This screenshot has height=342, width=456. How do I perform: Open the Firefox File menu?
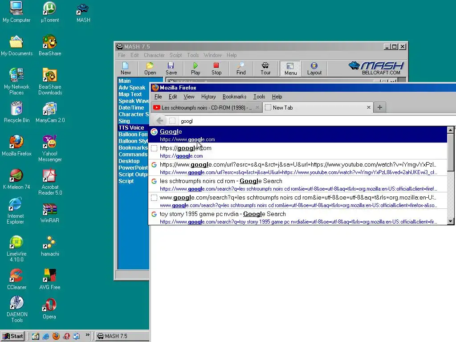click(x=158, y=97)
